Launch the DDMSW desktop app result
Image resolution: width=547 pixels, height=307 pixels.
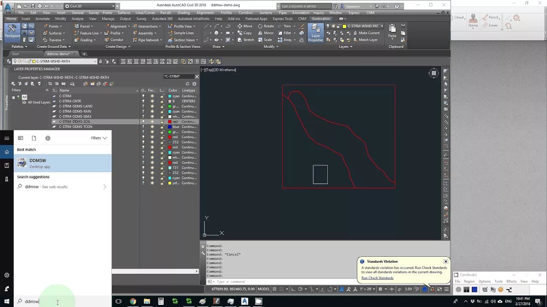pos(62,163)
